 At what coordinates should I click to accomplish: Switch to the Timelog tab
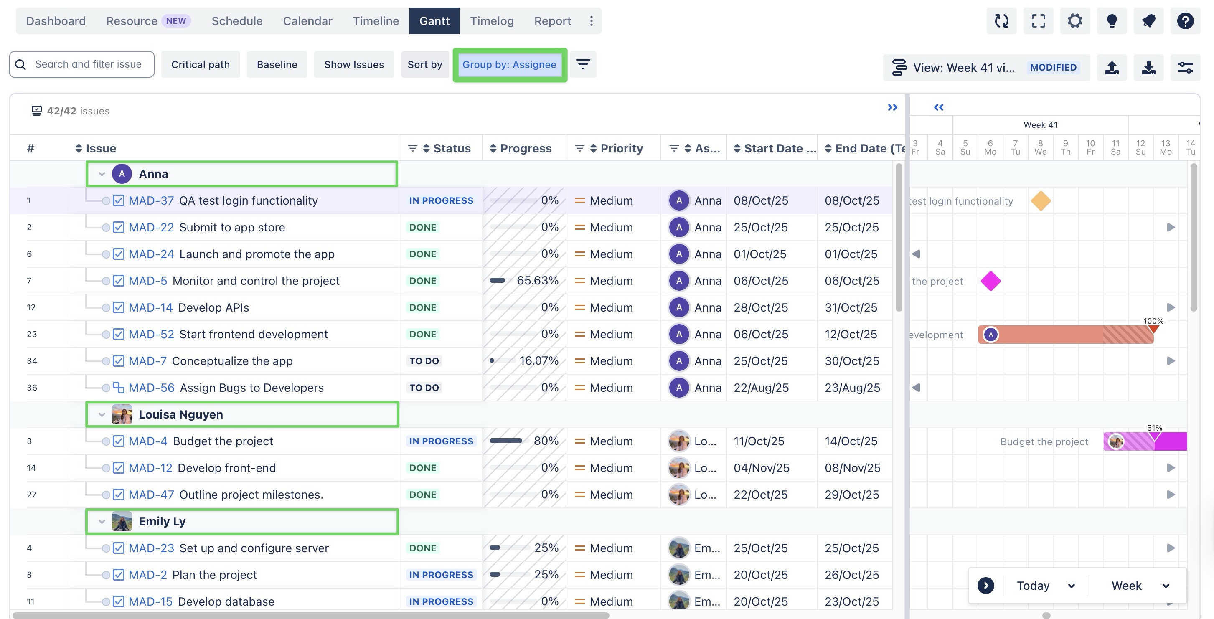click(x=492, y=21)
